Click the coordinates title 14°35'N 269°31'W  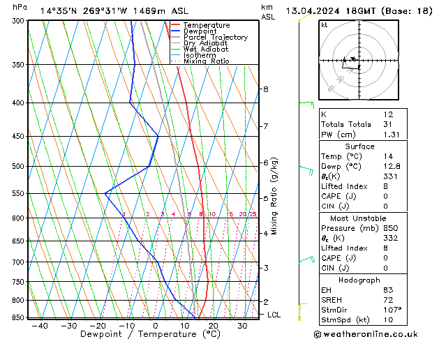84,11
